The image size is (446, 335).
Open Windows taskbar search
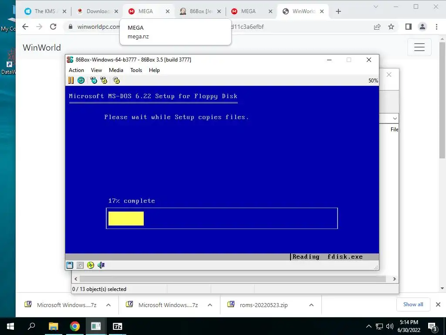point(31,326)
